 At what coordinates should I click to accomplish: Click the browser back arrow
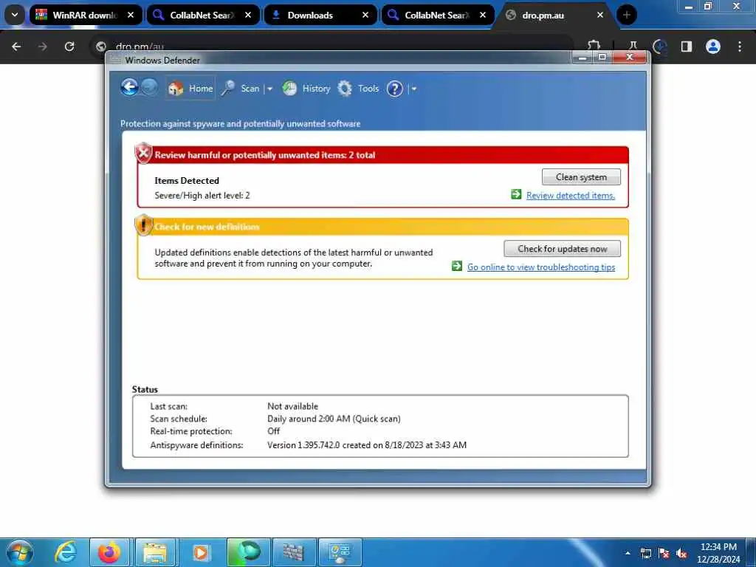(x=16, y=47)
